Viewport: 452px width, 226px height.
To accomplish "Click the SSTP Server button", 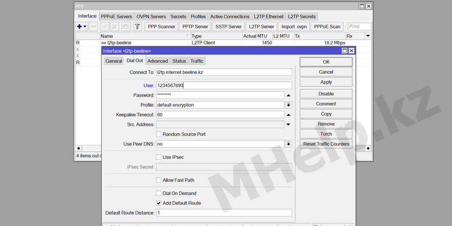I will 229,26.
